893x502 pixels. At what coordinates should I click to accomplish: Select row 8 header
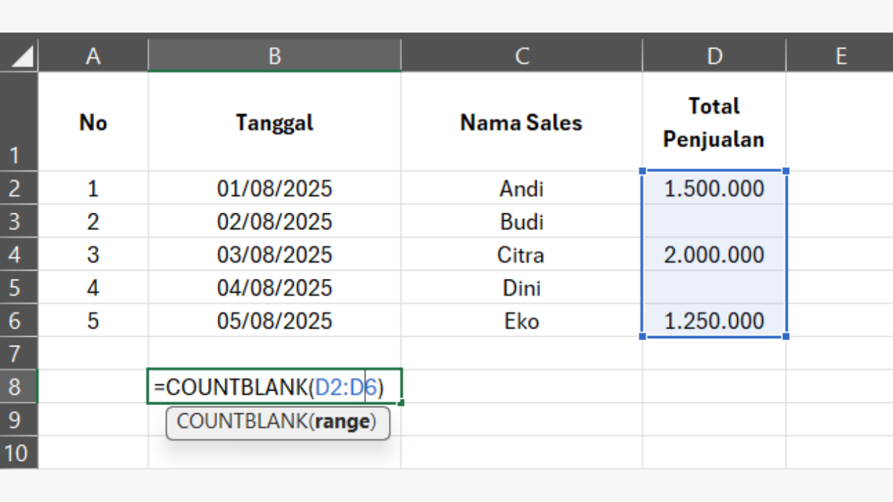click(15, 387)
